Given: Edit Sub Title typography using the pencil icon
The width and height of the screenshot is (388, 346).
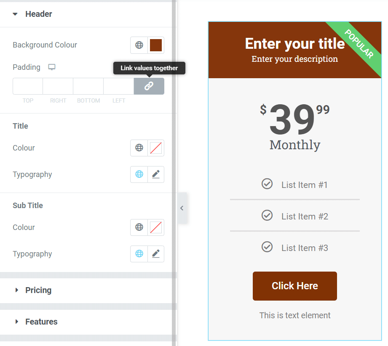Looking at the screenshot, I should (x=155, y=254).
